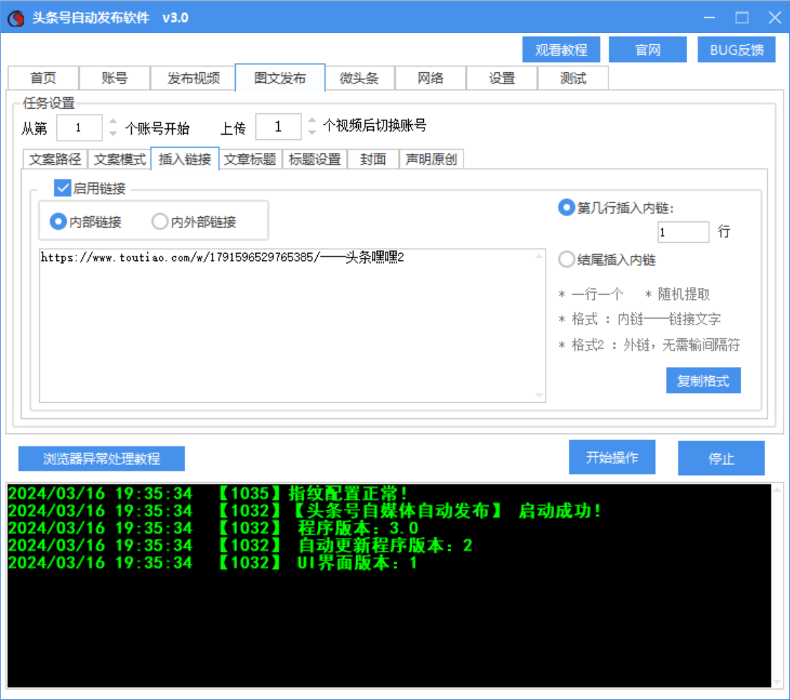Viewport: 790px width, 700px height.
Task: Click the insert row number field
Action: point(683,232)
